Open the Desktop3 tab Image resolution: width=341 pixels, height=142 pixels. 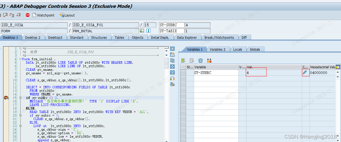click(55, 37)
